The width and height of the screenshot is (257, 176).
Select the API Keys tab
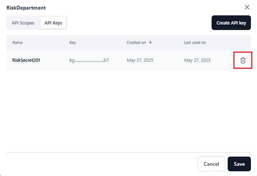tap(53, 23)
